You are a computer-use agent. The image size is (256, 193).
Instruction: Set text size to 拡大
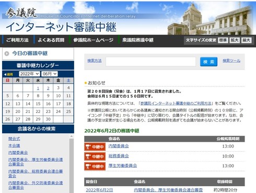click(235, 40)
